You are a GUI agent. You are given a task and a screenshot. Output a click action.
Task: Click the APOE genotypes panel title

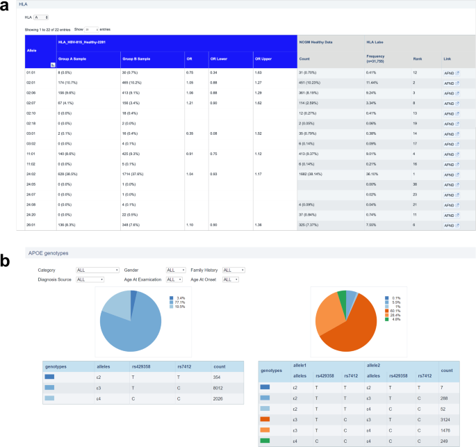48,253
